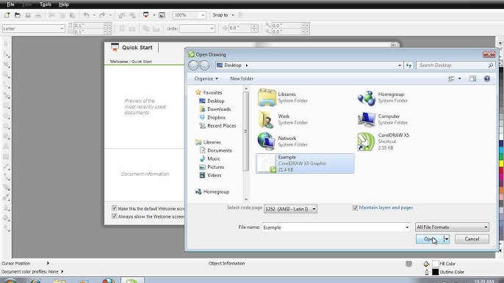504x283 pixels.
Task: Click the Open folder icon in toolbar
Action: tap(18, 15)
